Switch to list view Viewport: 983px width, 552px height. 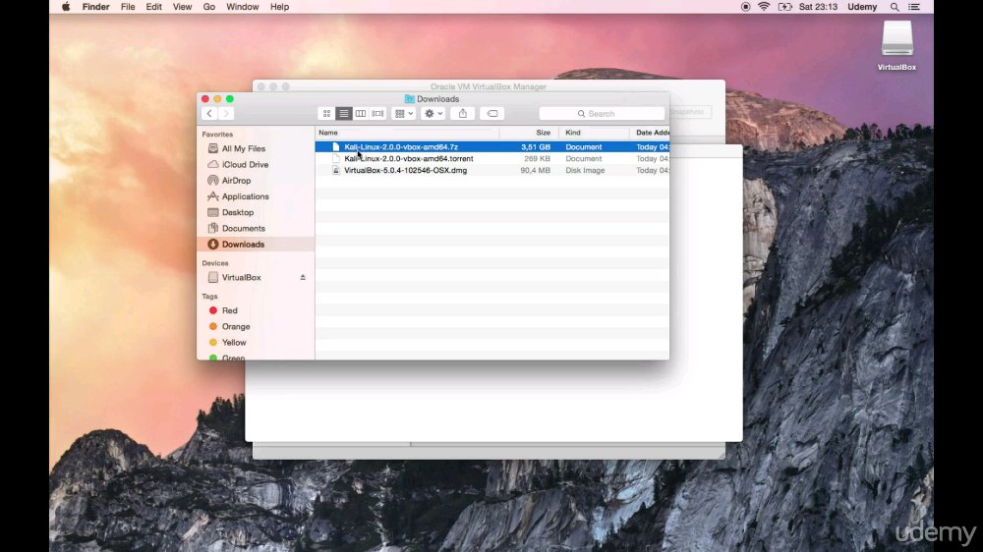(343, 113)
